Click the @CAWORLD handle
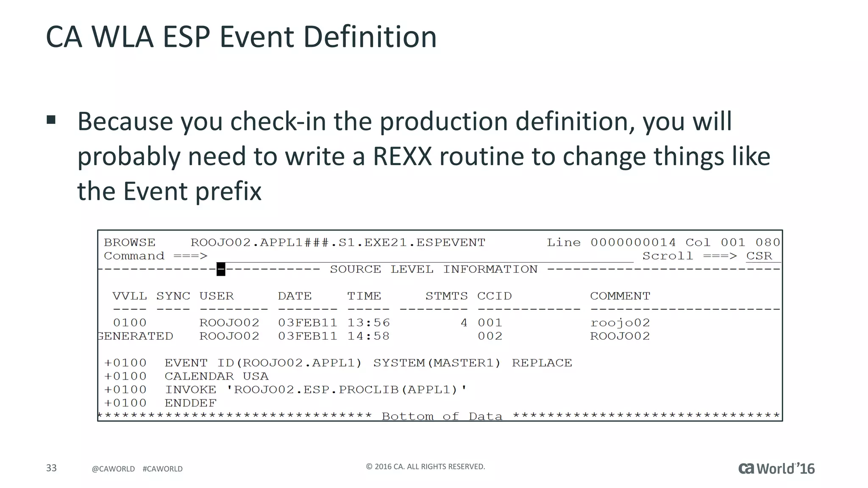Viewport: 868px width, 488px height. [x=113, y=469]
